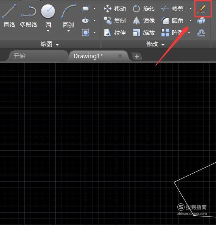This screenshot has width=216, height=225.
Task: Expand the 阵列 (Array) dropdown arrow
Action: coord(189,33)
